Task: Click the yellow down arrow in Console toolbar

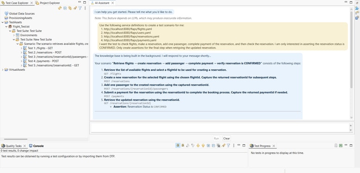Action: click(198, 145)
